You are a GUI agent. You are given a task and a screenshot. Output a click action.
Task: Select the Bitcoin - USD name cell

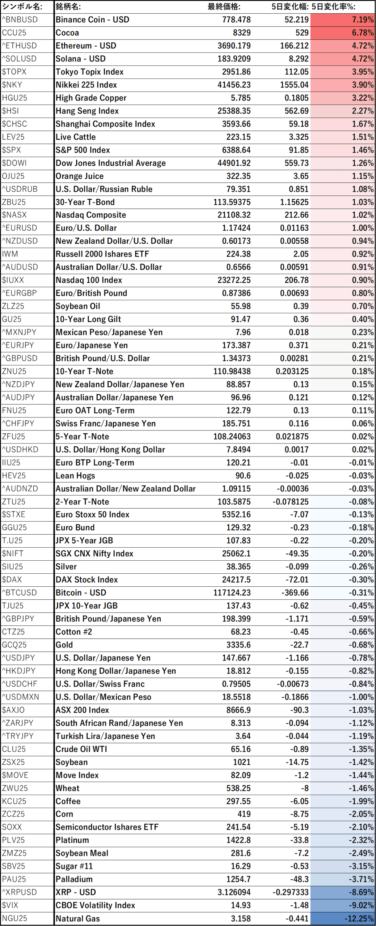point(81,592)
